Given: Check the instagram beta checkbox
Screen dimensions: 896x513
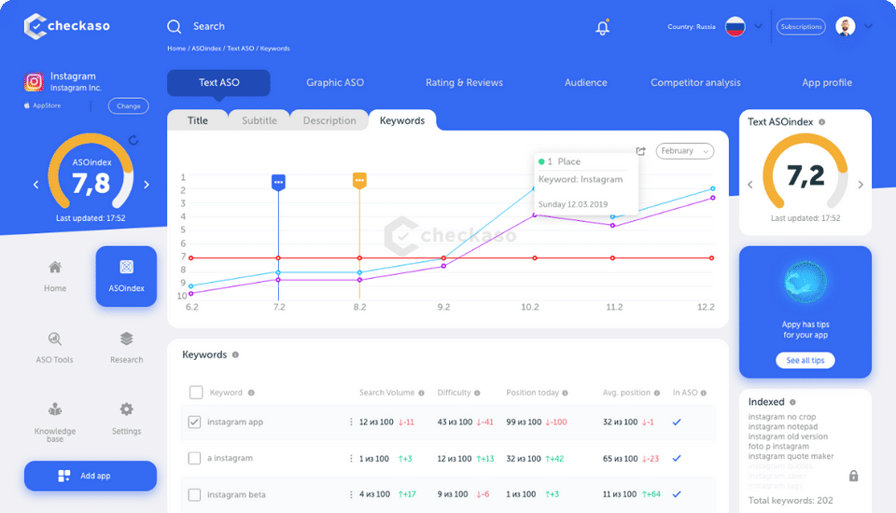Looking at the screenshot, I should tap(194, 494).
